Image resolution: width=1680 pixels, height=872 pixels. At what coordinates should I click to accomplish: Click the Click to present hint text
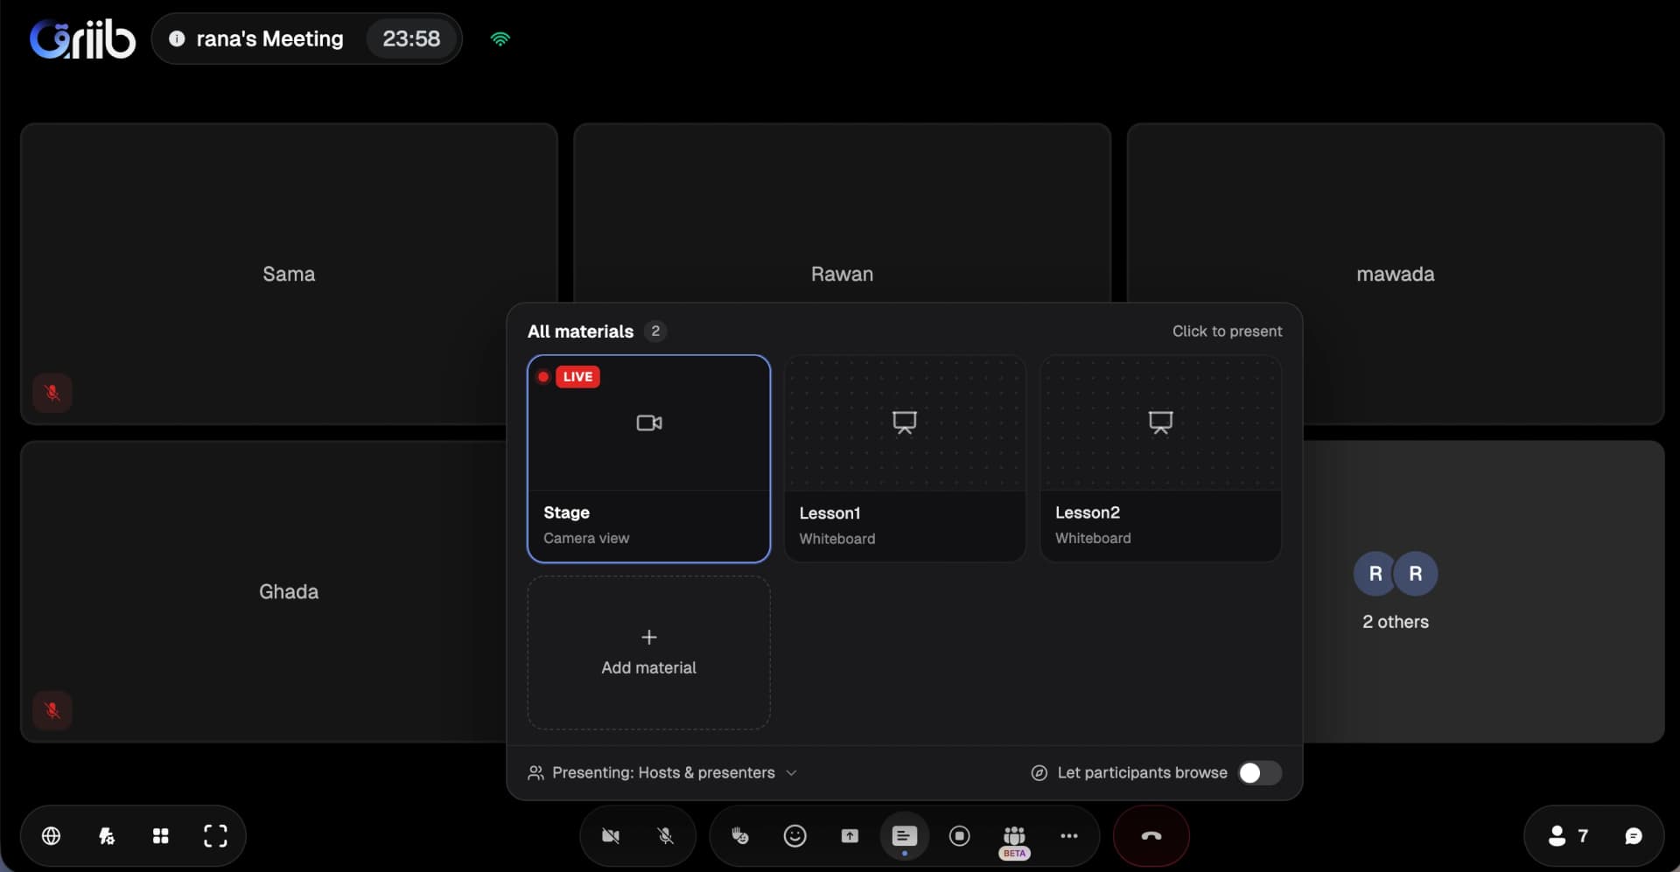point(1227,331)
